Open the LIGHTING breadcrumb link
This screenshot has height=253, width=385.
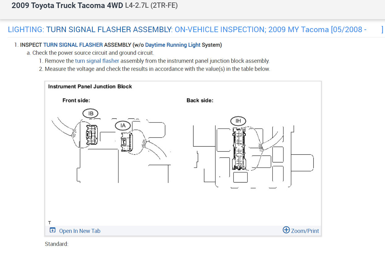(26, 30)
